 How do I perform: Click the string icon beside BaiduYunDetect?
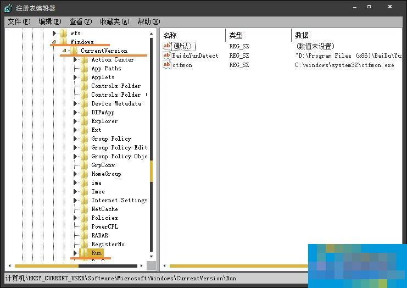point(166,56)
